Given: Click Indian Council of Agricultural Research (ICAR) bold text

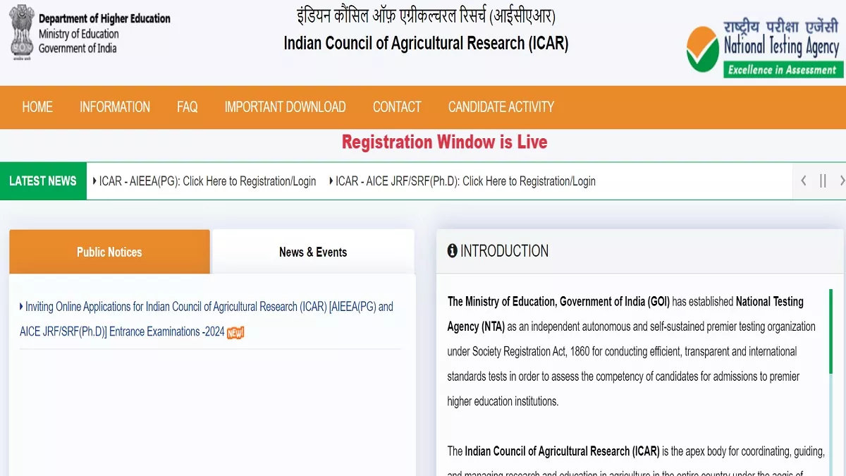Looking at the screenshot, I should coord(562,451).
